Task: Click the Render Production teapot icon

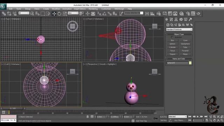Action: [198, 14]
